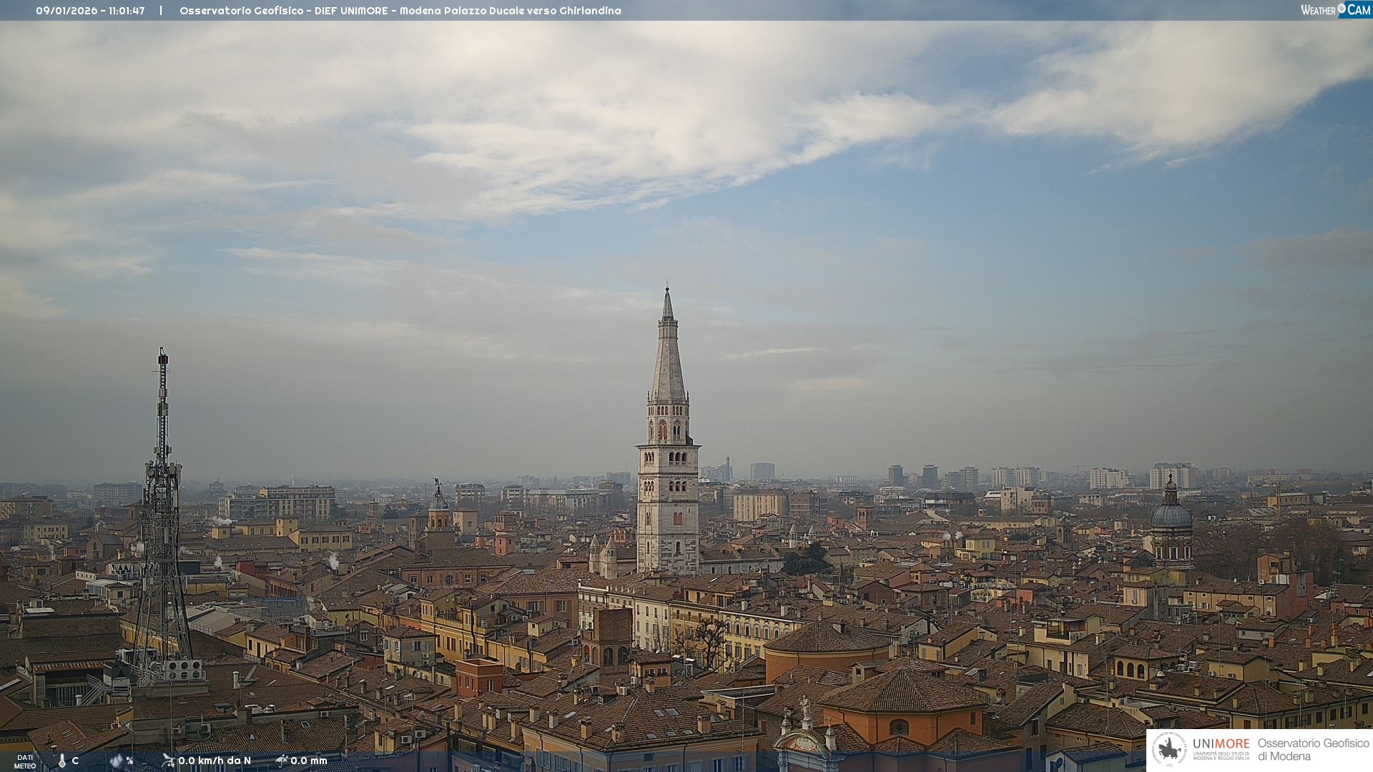This screenshot has height=772, width=1373.
Task: Click the rain umbrella icon
Action: tap(282, 761)
